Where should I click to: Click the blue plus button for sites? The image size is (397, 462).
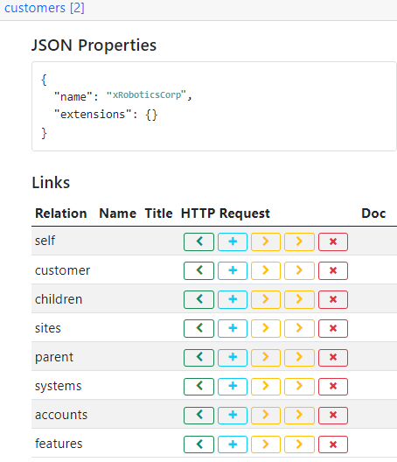coord(233,328)
